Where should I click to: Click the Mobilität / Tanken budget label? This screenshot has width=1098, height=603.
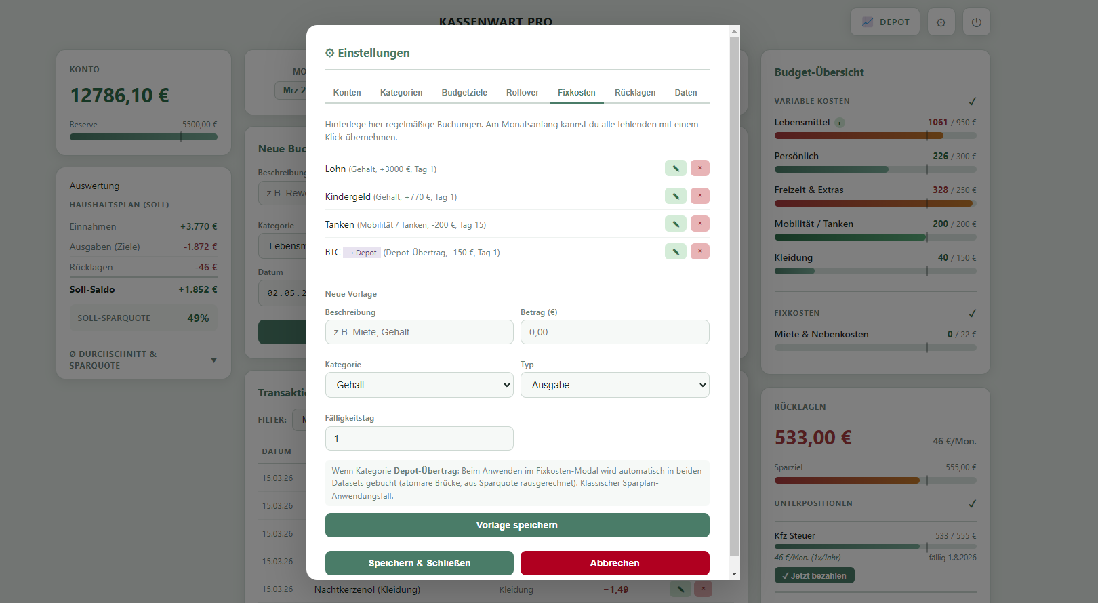click(x=813, y=224)
